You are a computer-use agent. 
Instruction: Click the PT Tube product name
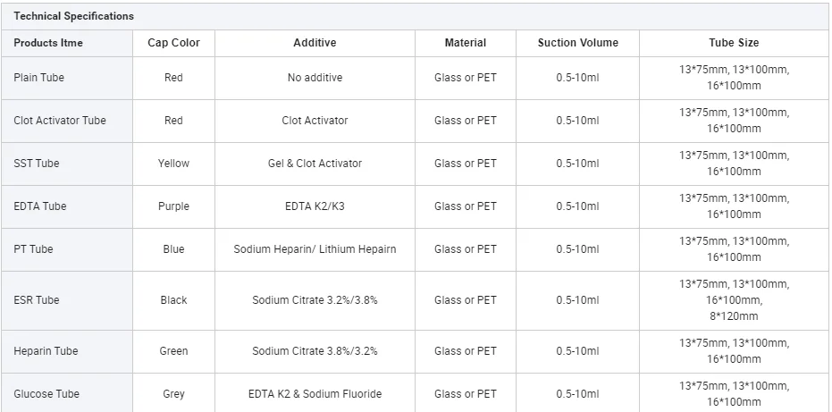[33, 249]
